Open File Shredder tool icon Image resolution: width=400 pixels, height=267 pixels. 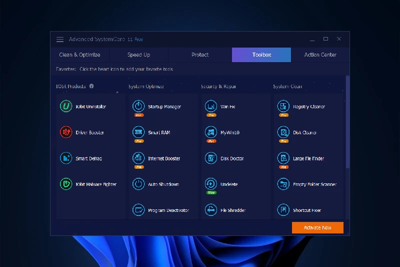tap(211, 210)
